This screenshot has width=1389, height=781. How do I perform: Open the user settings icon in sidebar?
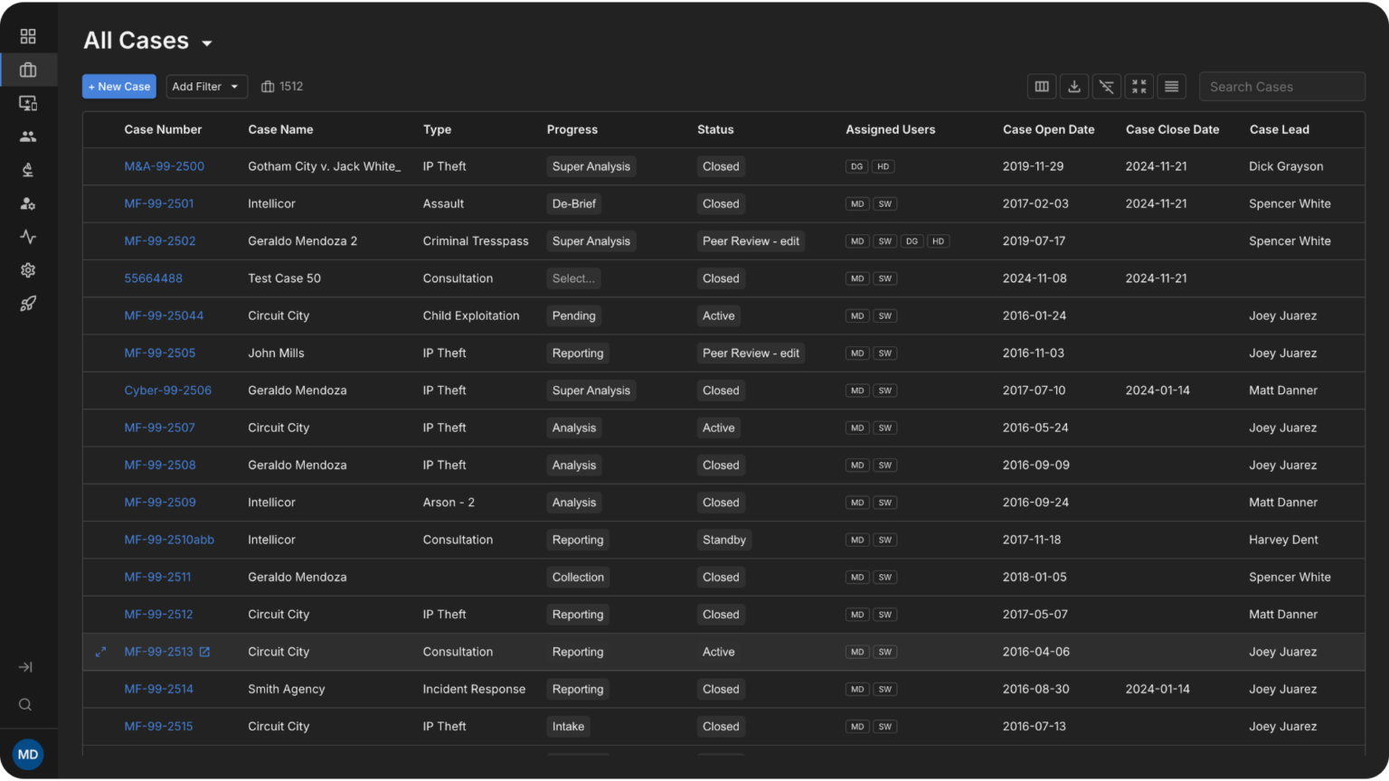click(28, 203)
